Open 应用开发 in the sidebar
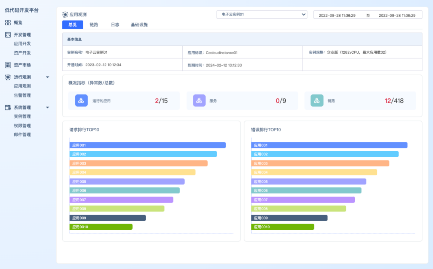The width and height of the screenshot is (433, 269). (x=22, y=44)
